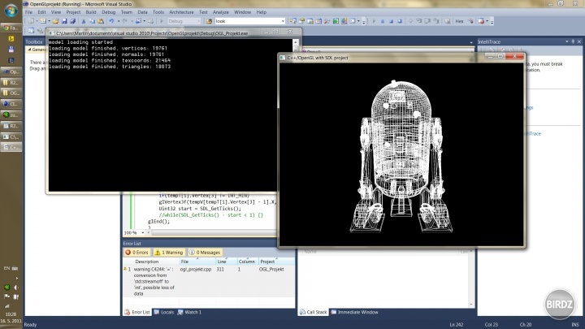Image resolution: width=585 pixels, height=329 pixels.
Task: Toggle the 0 Messages filter button
Action: pyautogui.click(x=205, y=253)
